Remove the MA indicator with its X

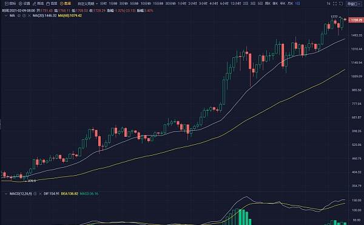[29, 16]
